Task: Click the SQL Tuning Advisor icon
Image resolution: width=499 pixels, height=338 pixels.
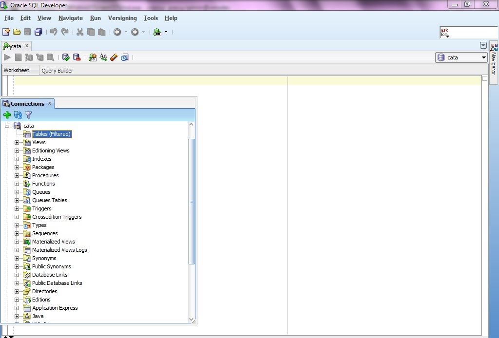Action: [51, 57]
